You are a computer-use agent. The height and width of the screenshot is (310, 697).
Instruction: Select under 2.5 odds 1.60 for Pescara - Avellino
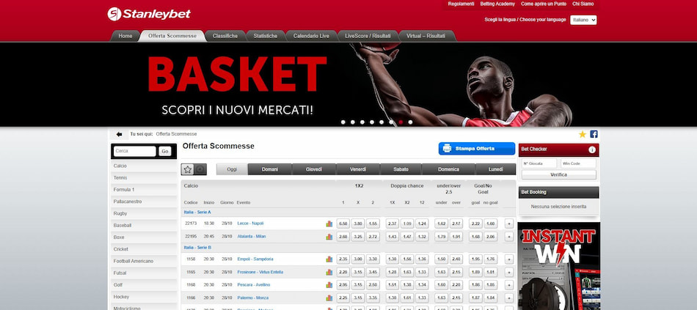(x=442, y=285)
